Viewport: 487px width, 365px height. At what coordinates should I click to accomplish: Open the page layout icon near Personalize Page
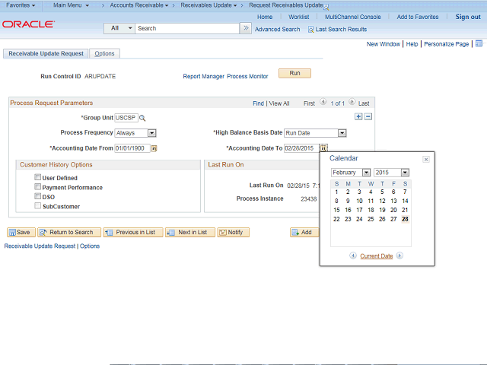pos(479,43)
